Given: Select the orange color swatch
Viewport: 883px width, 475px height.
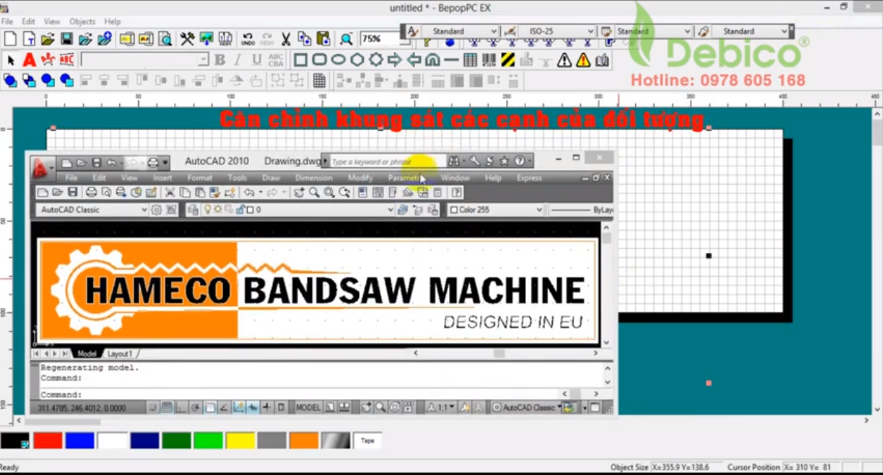Looking at the screenshot, I should point(304,440).
